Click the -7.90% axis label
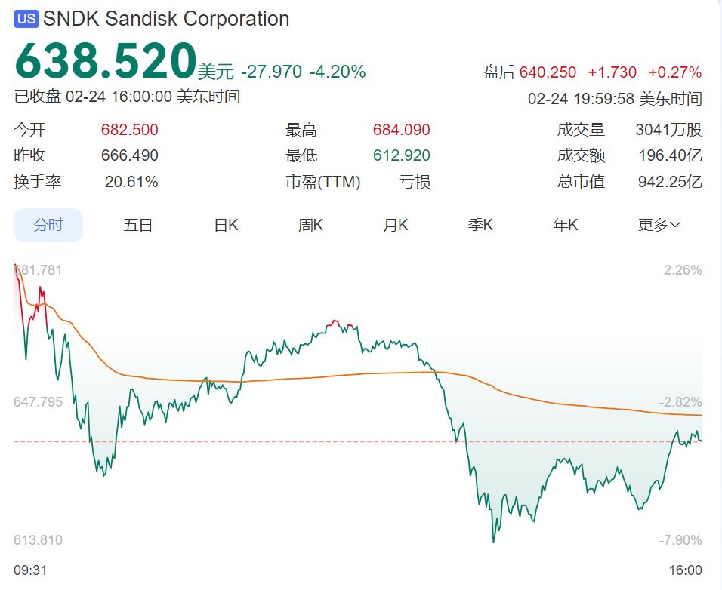The height and width of the screenshot is (590, 722). [682, 540]
